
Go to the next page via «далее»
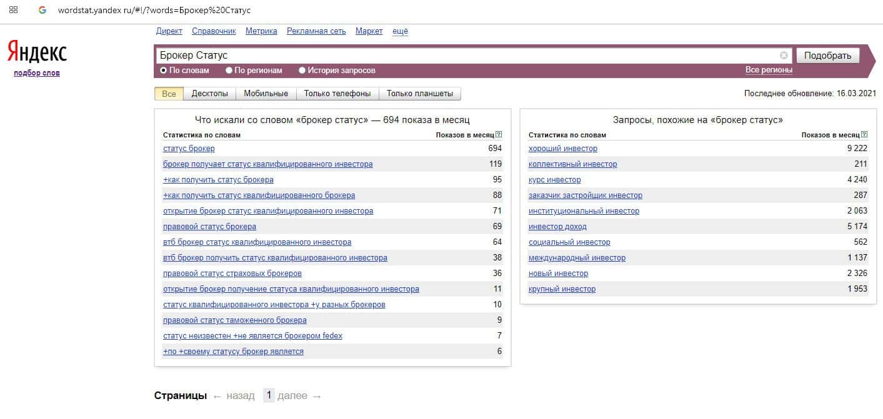(292, 396)
